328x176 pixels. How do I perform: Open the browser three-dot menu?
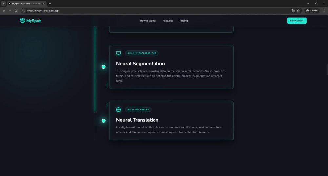coord(324,11)
